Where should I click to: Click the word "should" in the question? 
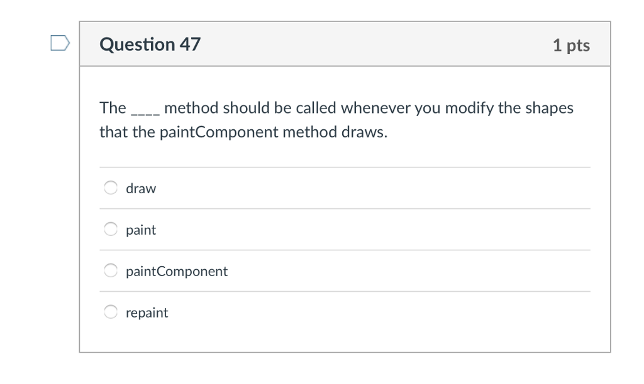click(x=246, y=108)
